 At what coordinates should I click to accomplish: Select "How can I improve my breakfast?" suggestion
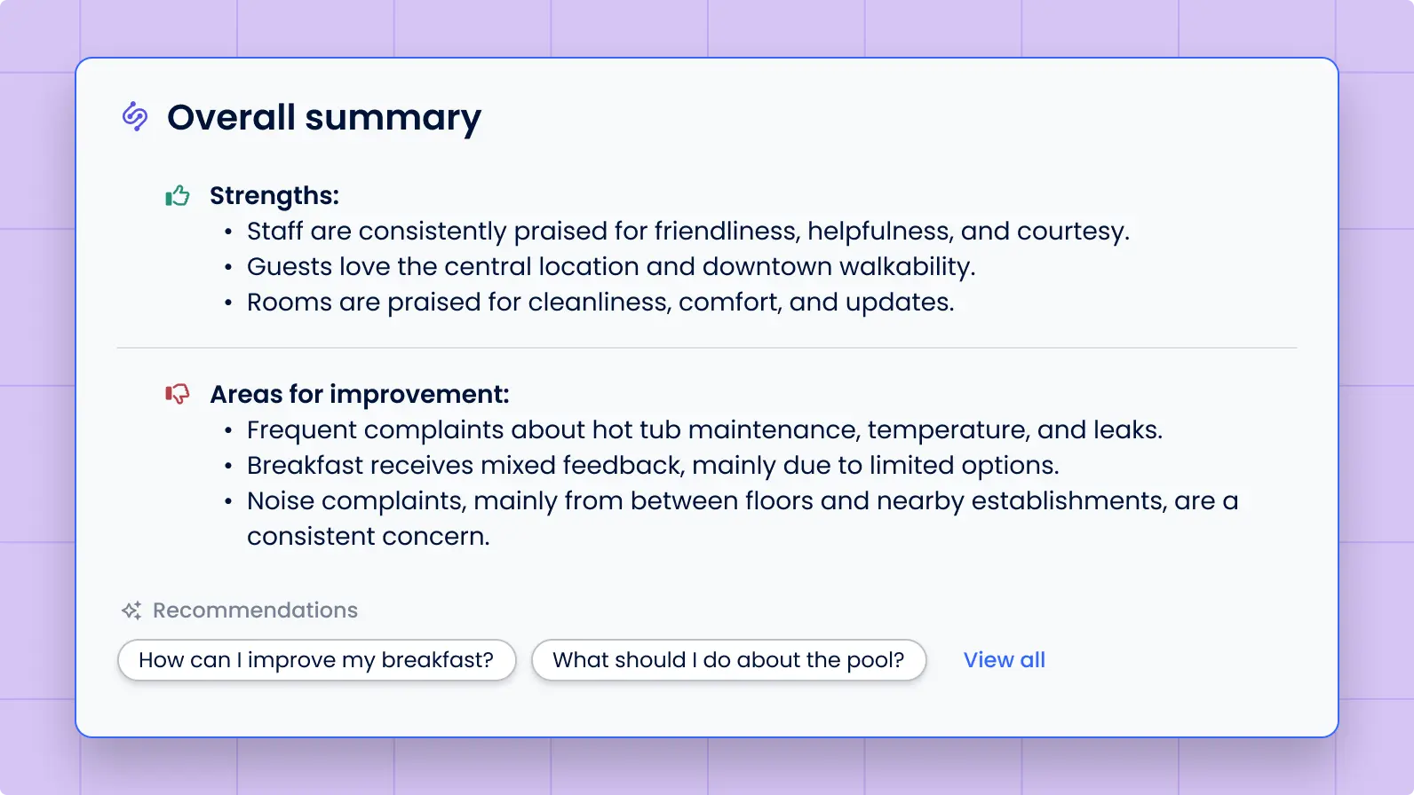pos(316,660)
